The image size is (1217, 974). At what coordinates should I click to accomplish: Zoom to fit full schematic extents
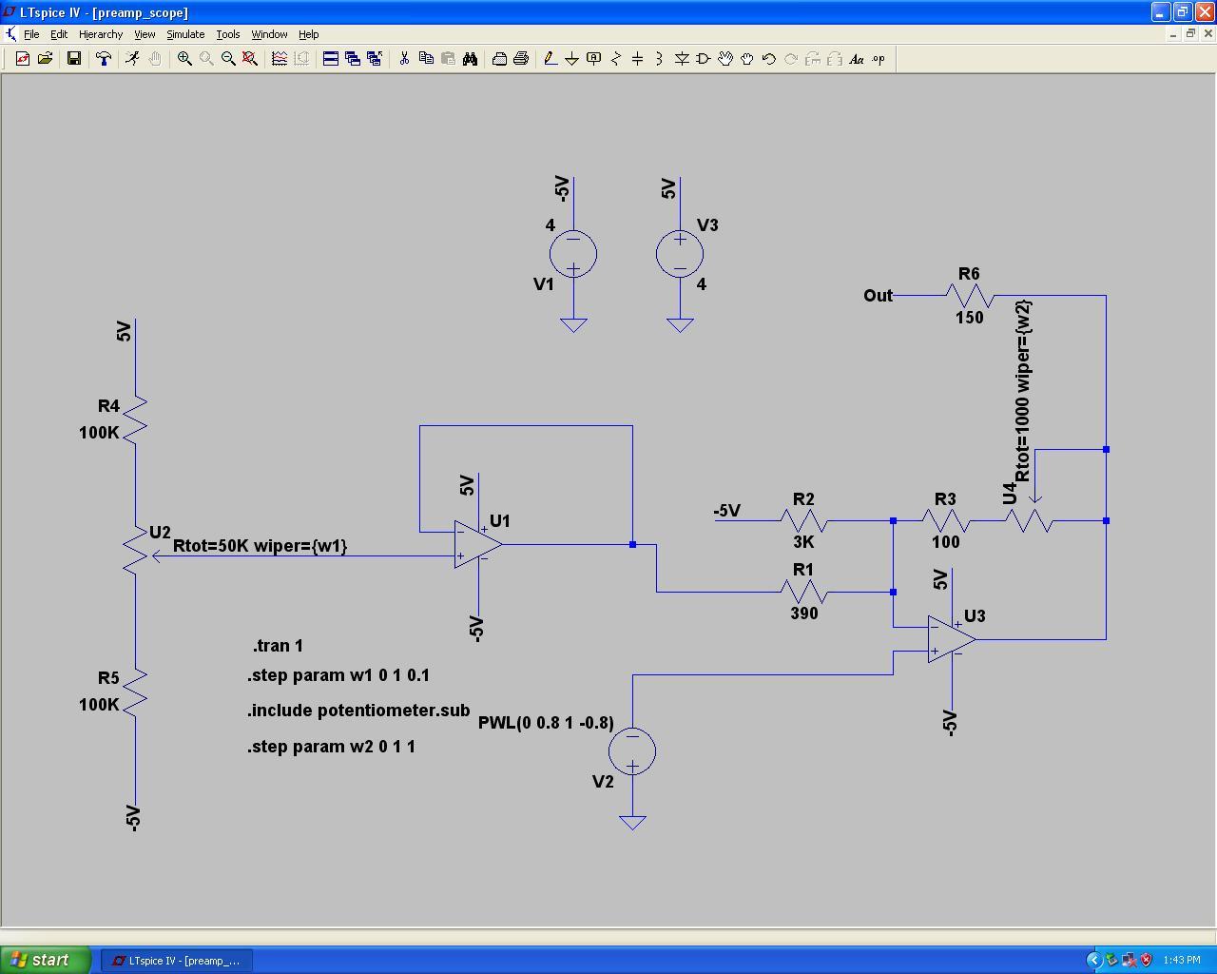pos(248,58)
